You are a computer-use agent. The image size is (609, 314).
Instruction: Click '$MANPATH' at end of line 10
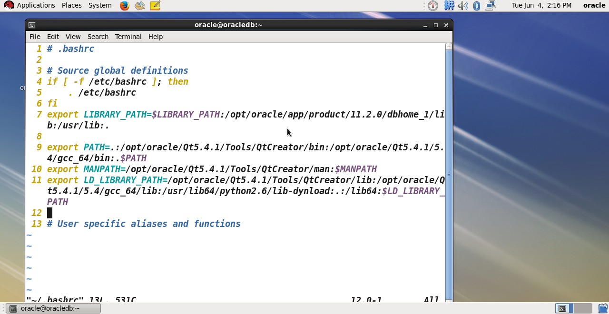pos(356,169)
